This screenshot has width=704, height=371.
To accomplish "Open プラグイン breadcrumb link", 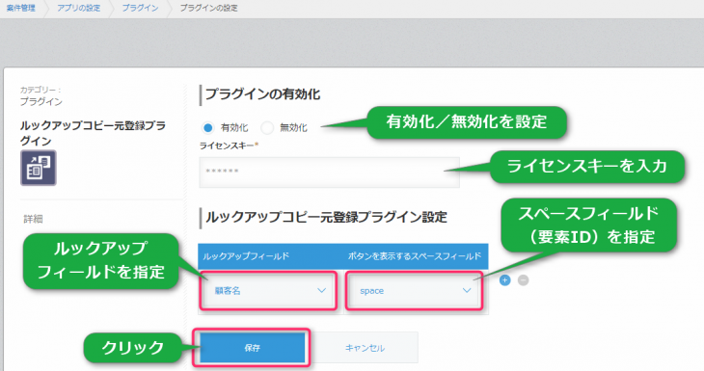I will (x=140, y=8).
